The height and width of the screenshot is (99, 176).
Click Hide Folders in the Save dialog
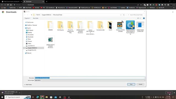[x=28, y=84]
